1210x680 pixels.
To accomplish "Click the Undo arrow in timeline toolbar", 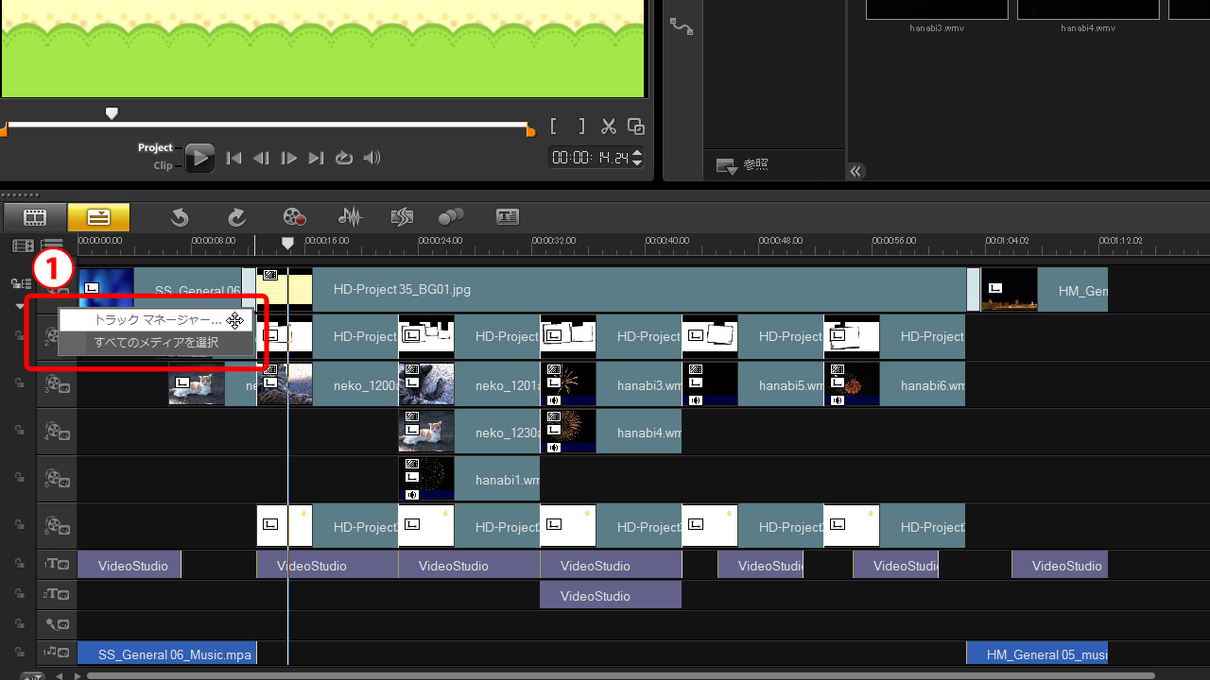I will tap(180, 218).
